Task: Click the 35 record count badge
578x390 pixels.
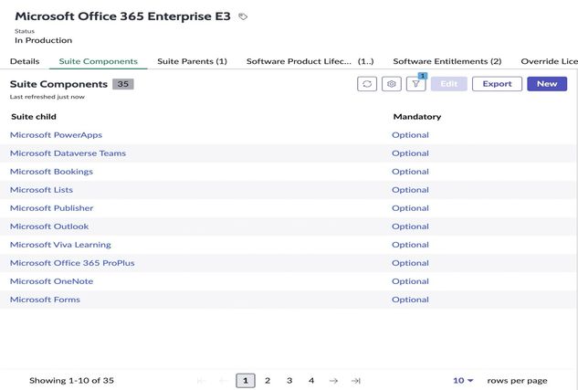Action: pyautogui.click(x=123, y=84)
